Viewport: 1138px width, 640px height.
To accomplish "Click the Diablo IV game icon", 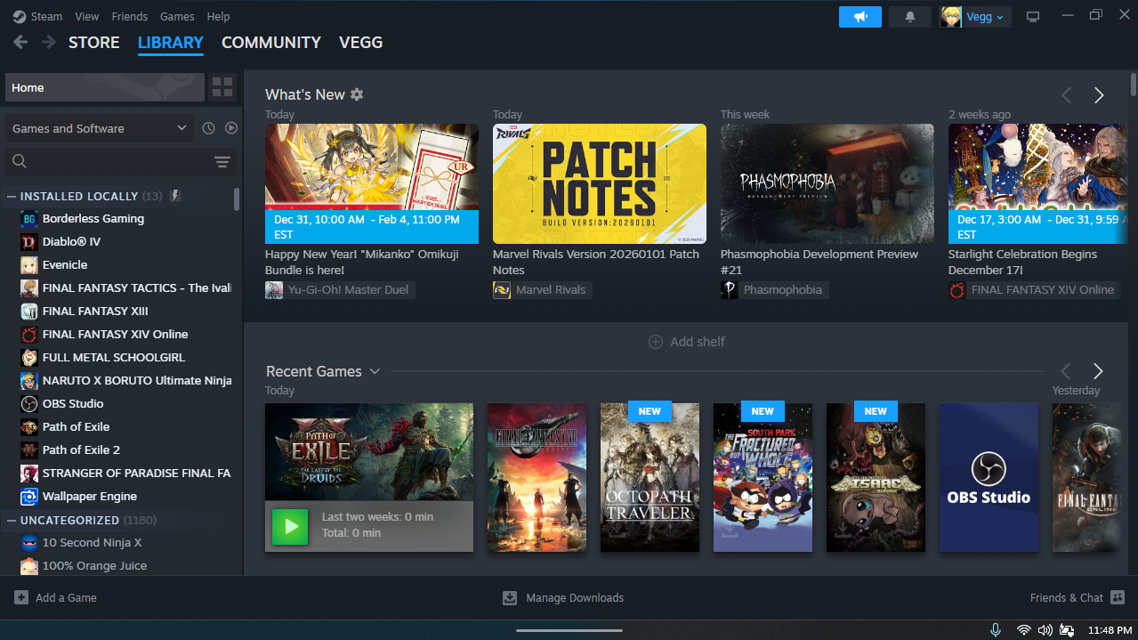I will (x=29, y=241).
